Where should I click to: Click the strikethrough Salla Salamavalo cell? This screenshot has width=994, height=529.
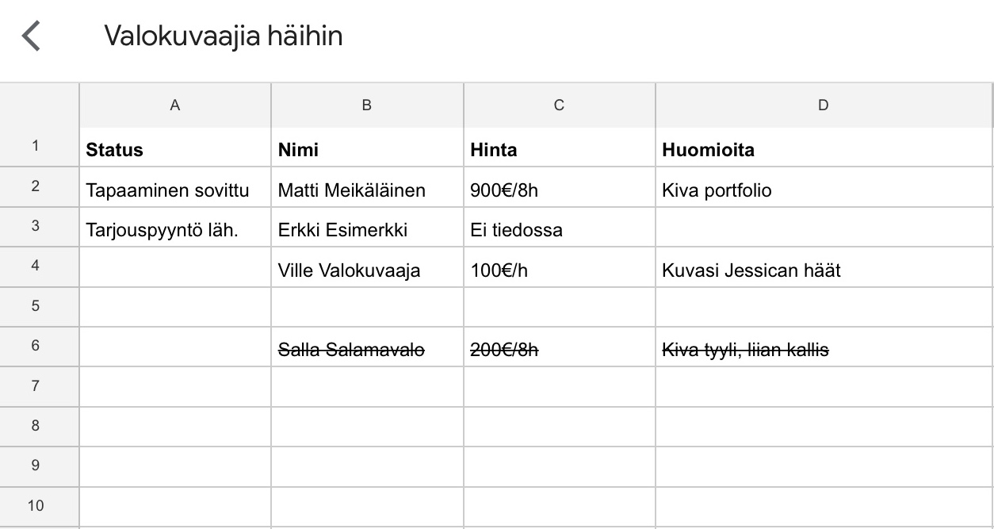366,350
